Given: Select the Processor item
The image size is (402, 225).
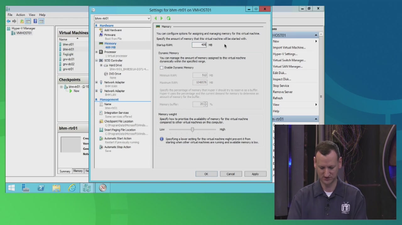Looking at the screenshot, I should click(110, 52).
